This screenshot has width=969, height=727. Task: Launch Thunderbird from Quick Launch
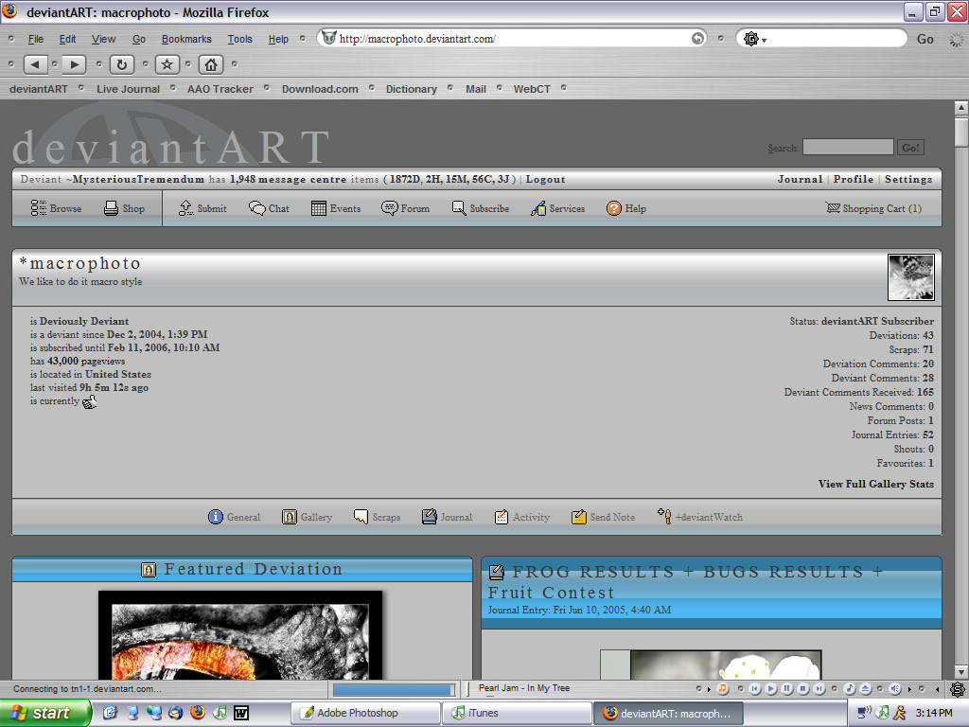(175, 713)
